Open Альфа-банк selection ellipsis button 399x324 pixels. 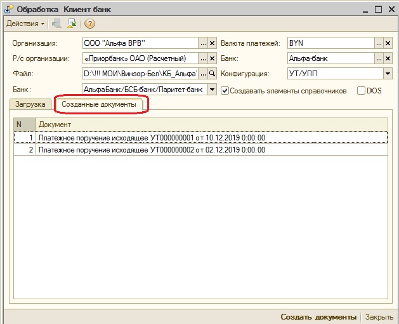pos(379,58)
